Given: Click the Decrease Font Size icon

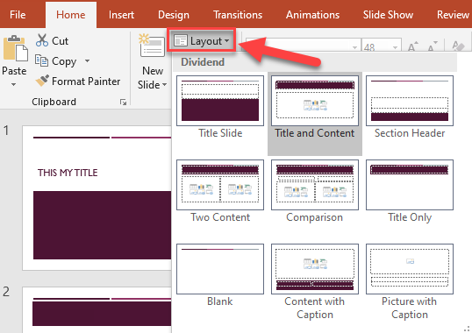Looking at the screenshot, I should tap(433, 46).
